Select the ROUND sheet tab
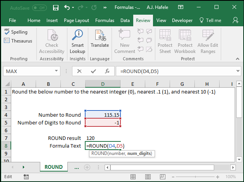This screenshot has width=244, height=182. (x=54, y=167)
